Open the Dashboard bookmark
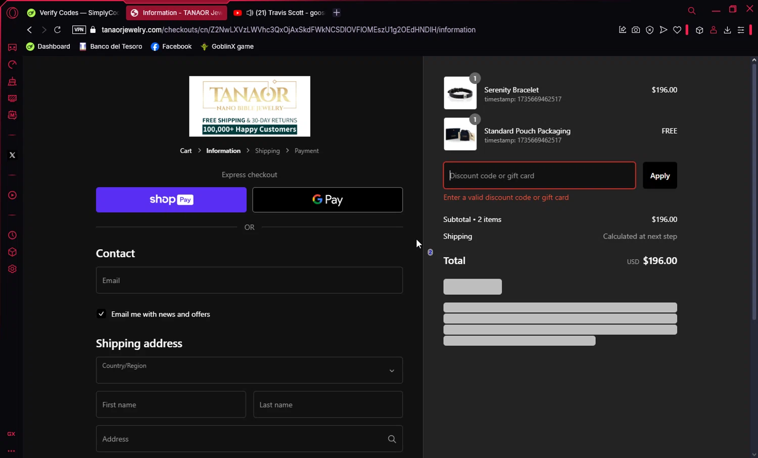 48,47
